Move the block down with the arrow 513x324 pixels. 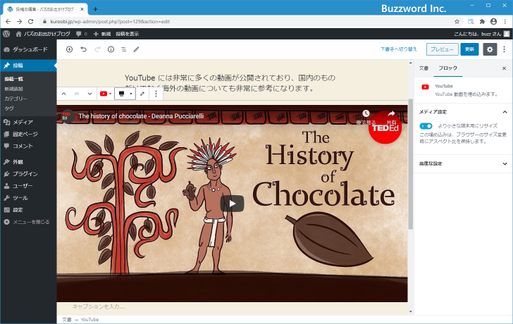tap(89, 94)
